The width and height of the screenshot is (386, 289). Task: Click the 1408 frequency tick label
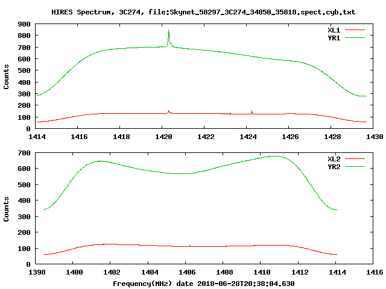pyautogui.click(x=224, y=272)
